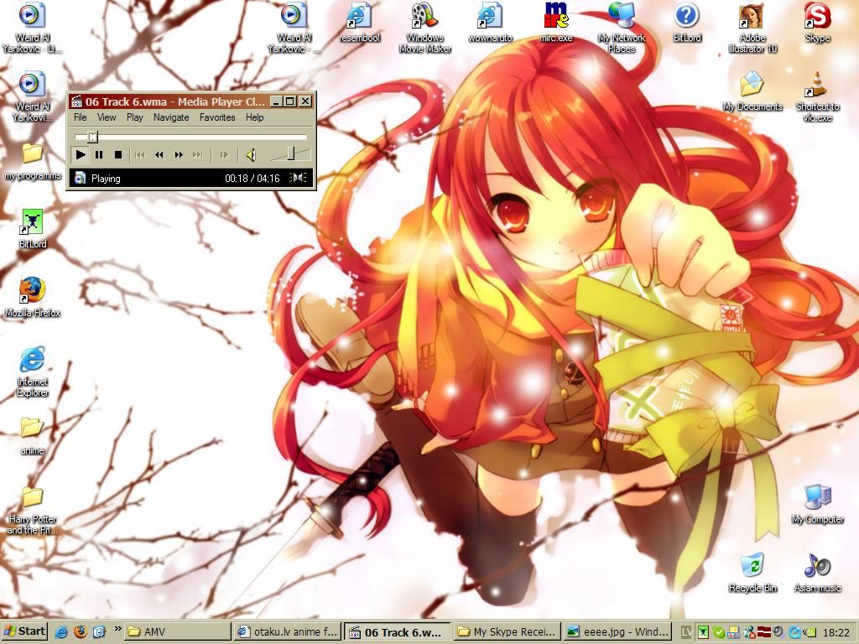The width and height of the screenshot is (859, 644).
Task: Select the Asian music shortcut icon
Action: (817, 574)
